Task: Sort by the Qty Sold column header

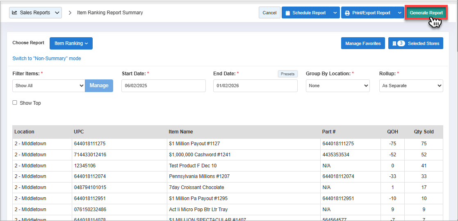Action: pyautogui.click(x=424, y=132)
